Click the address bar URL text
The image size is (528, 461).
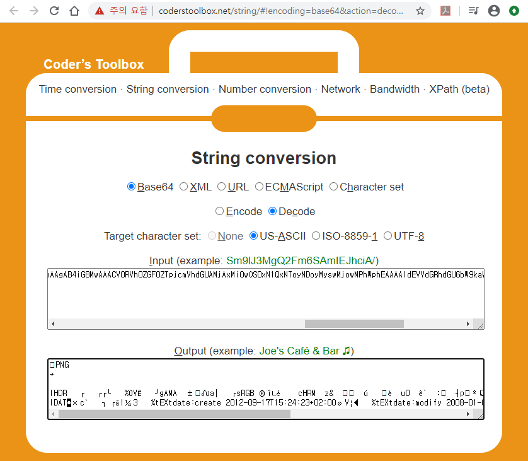pos(281,11)
